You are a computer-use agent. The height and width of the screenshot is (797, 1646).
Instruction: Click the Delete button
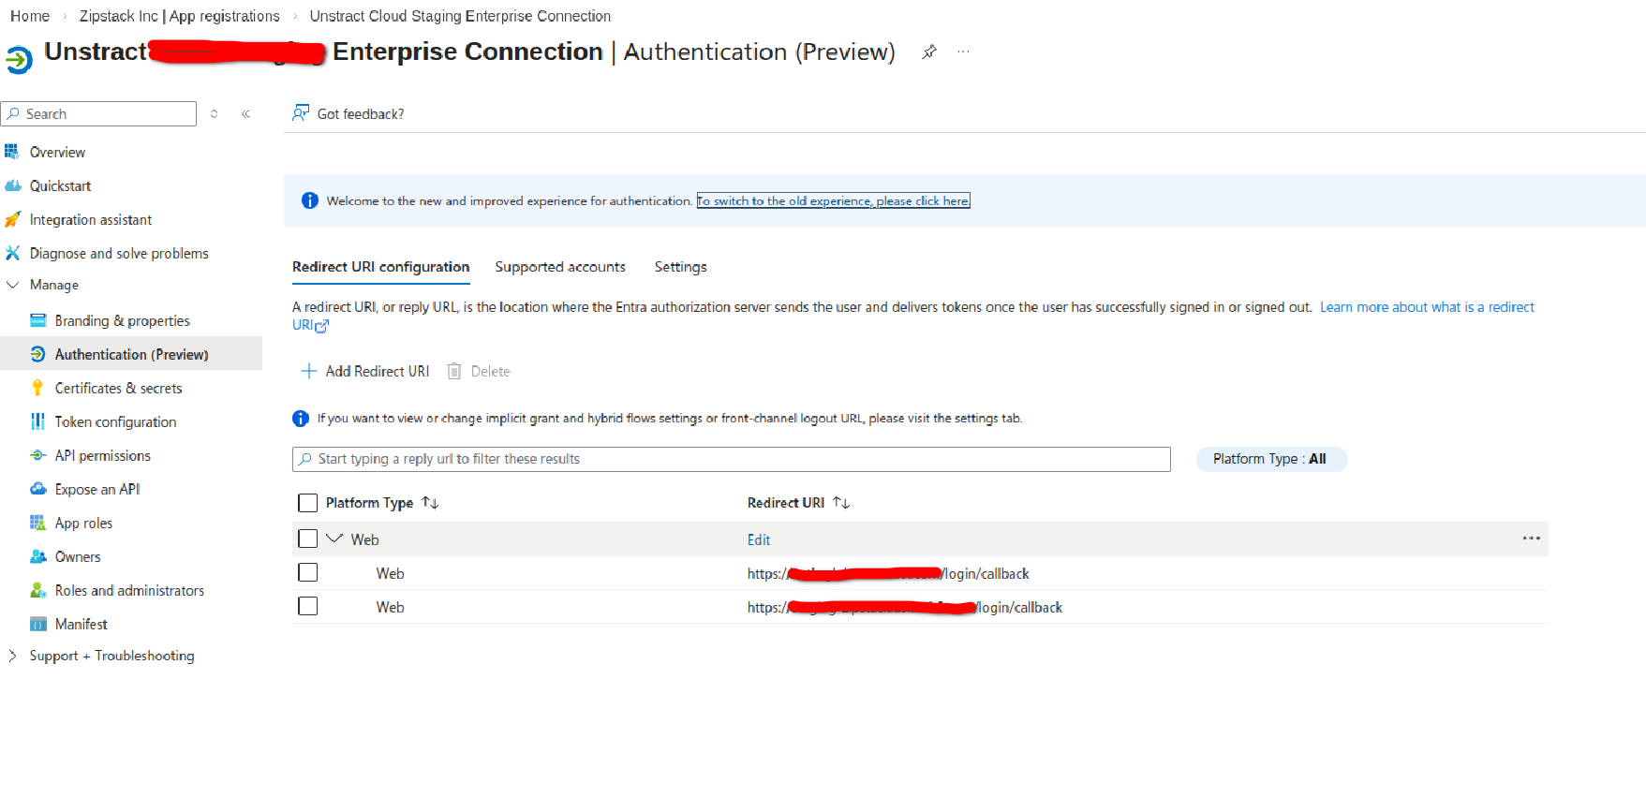tap(479, 371)
